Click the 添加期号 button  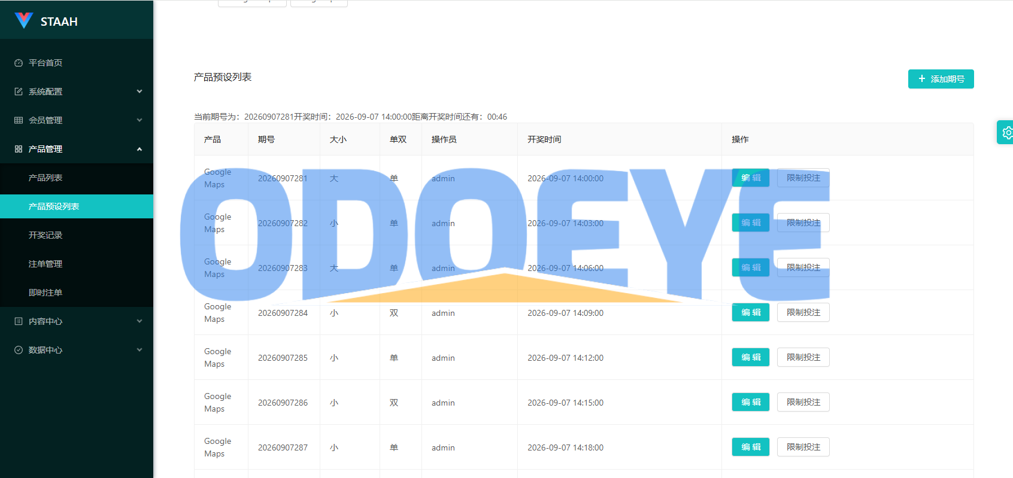[x=941, y=79]
